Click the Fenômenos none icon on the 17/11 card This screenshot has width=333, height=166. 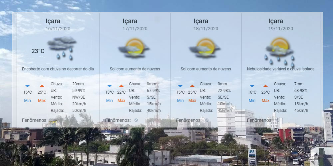tap(136, 120)
